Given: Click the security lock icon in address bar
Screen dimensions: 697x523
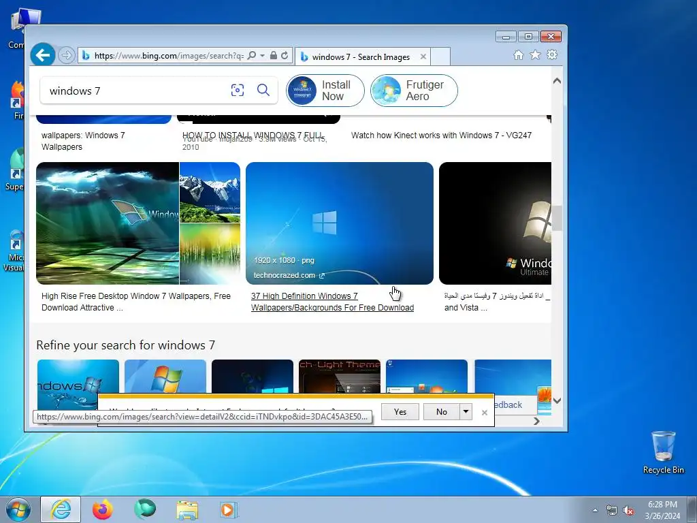Looking at the screenshot, I should [274, 56].
